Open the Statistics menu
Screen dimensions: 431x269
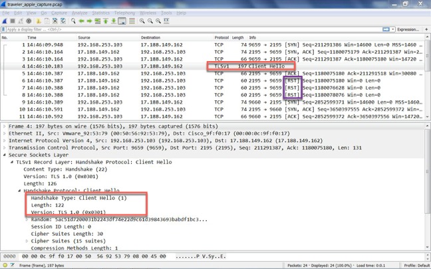tap(101, 13)
